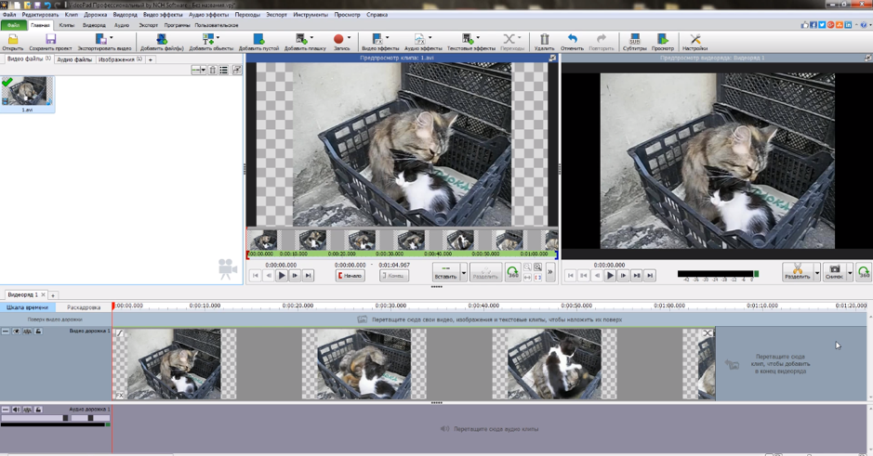Open the Переходы menu
This screenshot has height=456, width=873.
(247, 15)
